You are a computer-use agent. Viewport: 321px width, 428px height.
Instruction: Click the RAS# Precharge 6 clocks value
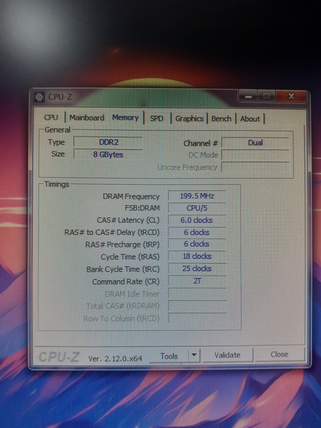[x=197, y=244]
